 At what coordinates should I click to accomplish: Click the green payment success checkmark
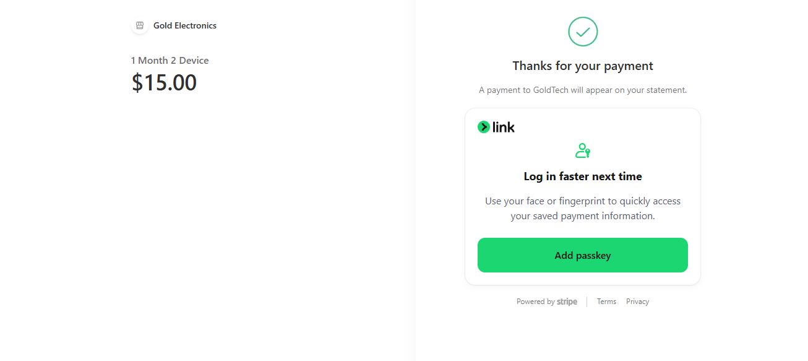click(x=583, y=32)
